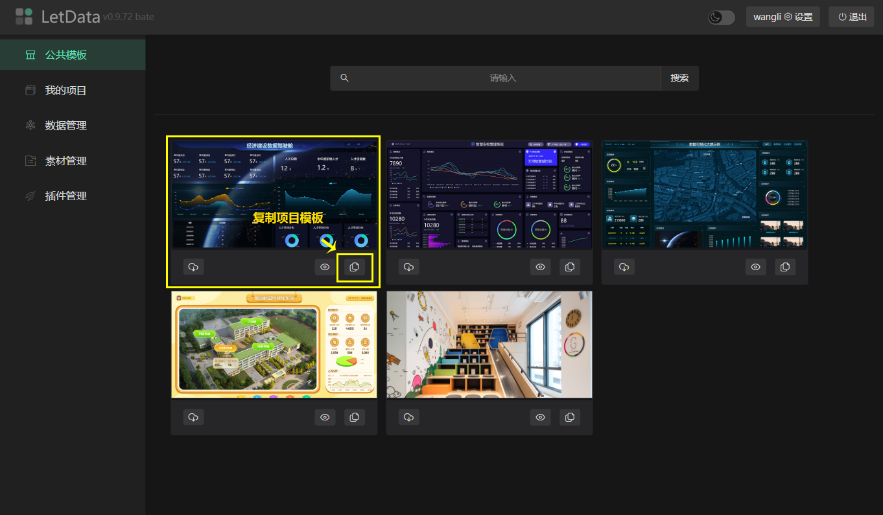Download the blue city map template
Image resolution: width=883 pixels, height=515 pixels.
pos(624,267)
